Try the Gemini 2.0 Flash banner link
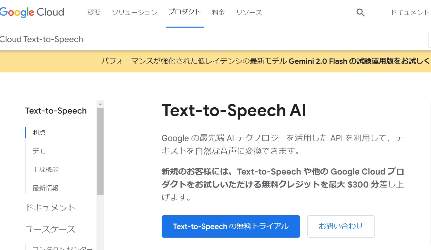This screenshot has height=250, width=431. click(x=359, y=61)
